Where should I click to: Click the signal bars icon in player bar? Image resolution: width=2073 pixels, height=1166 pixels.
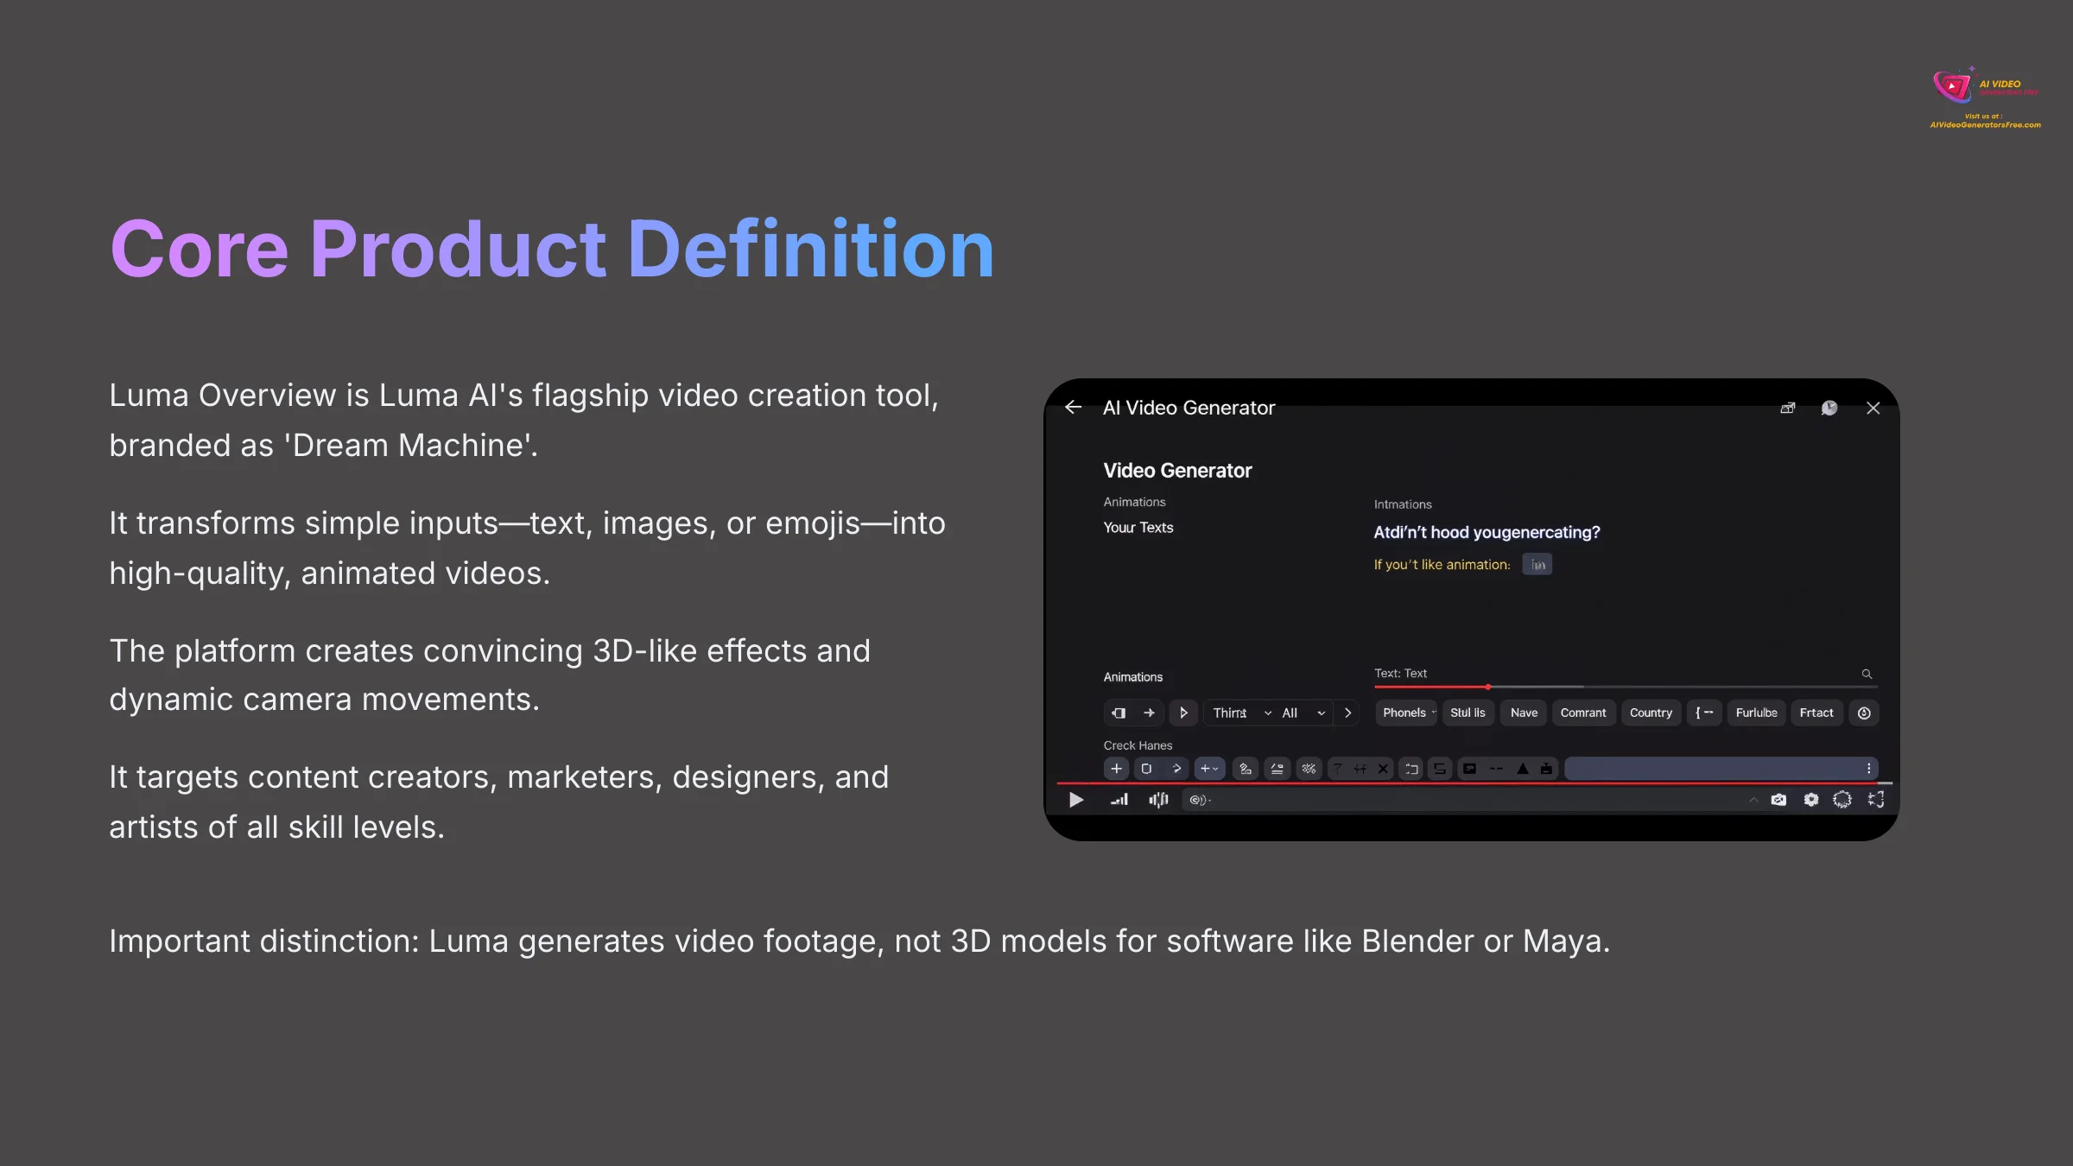pos(1119,800)
